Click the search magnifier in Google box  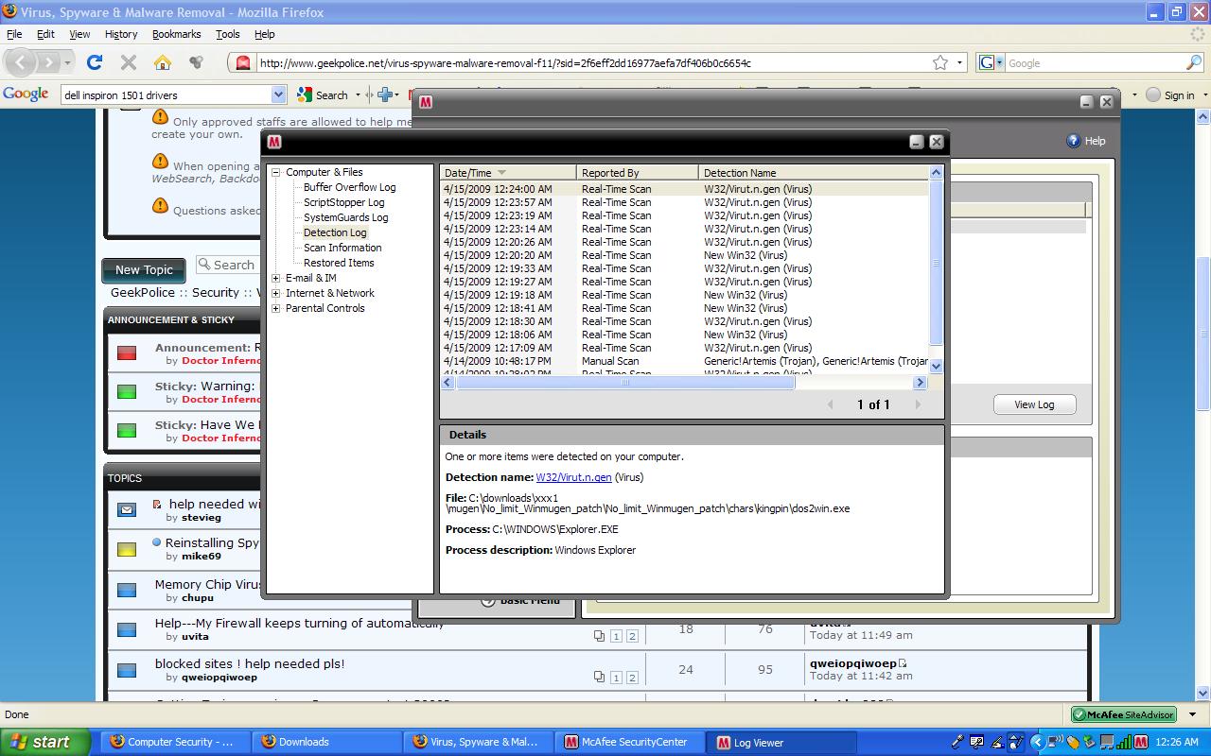(1194, 63)
